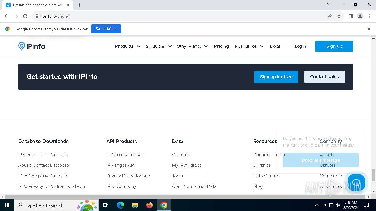Open the side panel icon

pyautogui.click(x=350, y=16)
